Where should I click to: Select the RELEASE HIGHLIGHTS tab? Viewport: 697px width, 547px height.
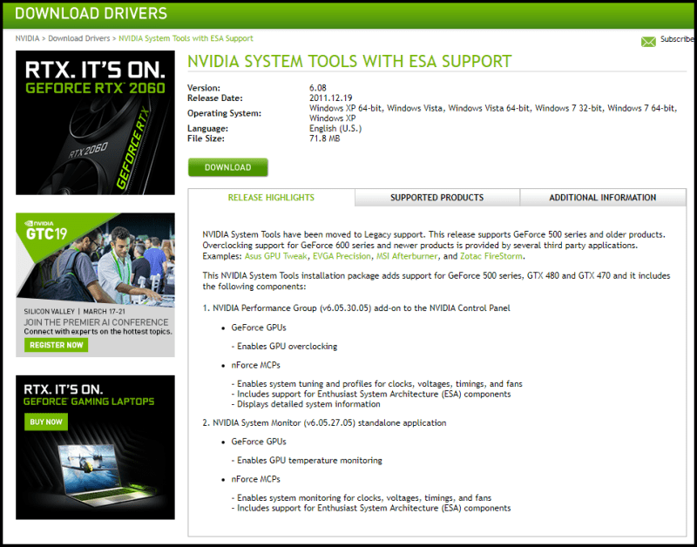click(x=271, y=198)
